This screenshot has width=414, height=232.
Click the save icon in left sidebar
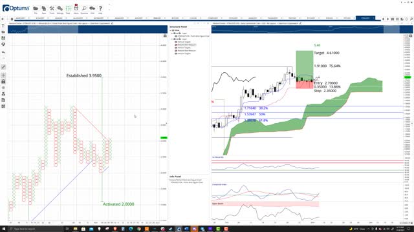(x=3, y=38)
